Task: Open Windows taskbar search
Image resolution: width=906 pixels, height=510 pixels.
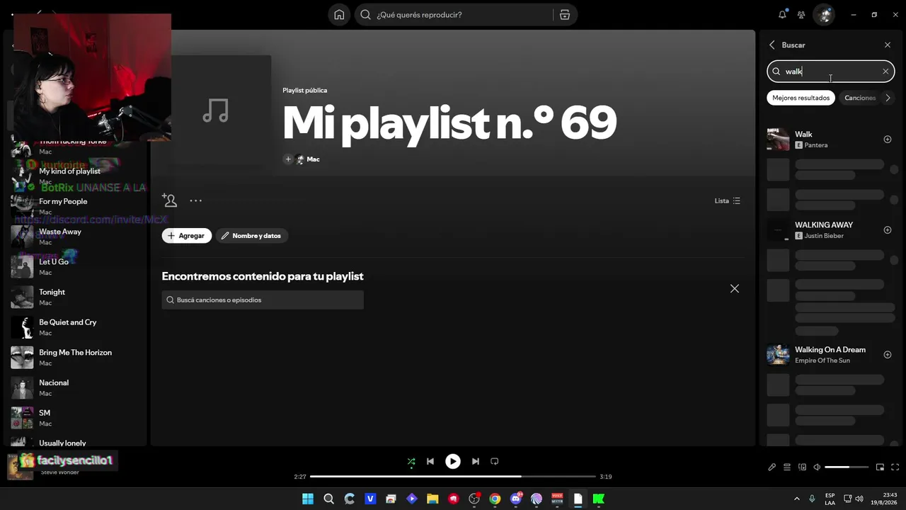Action: [328, 499]
